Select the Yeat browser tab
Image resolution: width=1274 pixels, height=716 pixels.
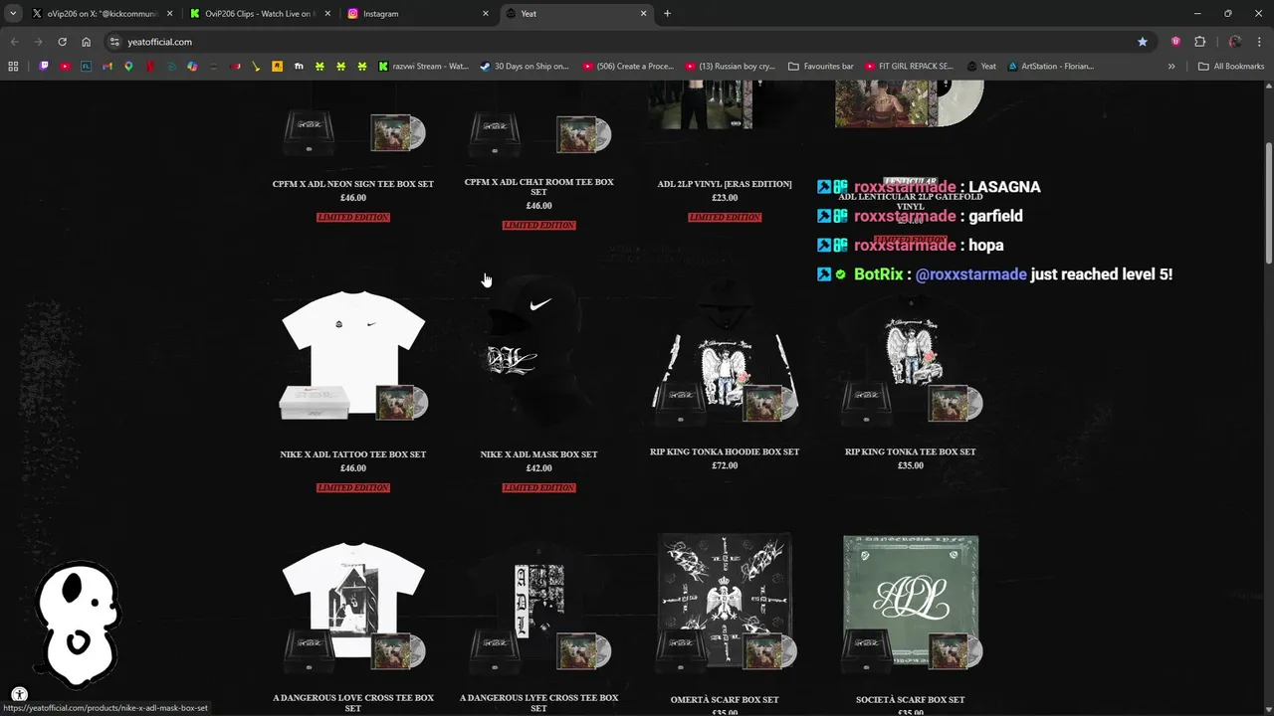(x=577, y=14)
